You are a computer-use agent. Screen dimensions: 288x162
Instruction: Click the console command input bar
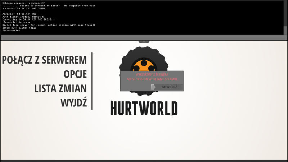pos(144,38)
